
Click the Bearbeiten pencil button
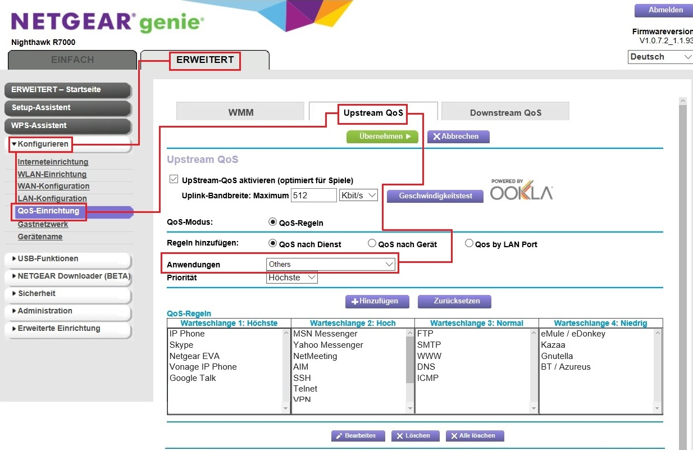click(358, 436)
